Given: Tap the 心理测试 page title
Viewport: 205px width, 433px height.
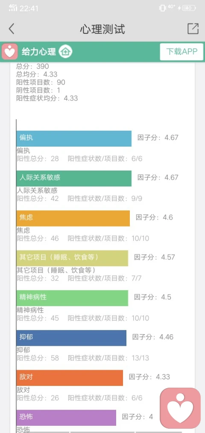Looking at the screenshot, I should point(102,29).
